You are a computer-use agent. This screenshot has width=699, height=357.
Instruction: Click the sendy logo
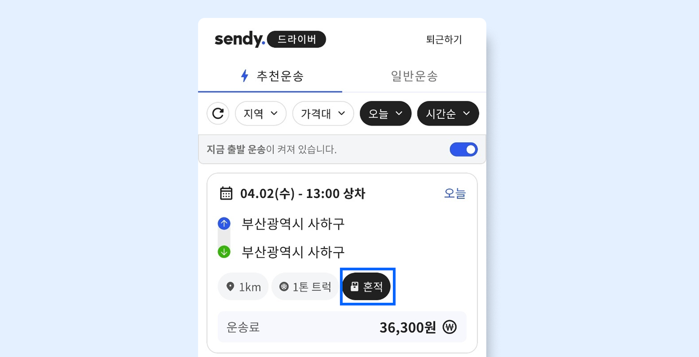(240, 39)
